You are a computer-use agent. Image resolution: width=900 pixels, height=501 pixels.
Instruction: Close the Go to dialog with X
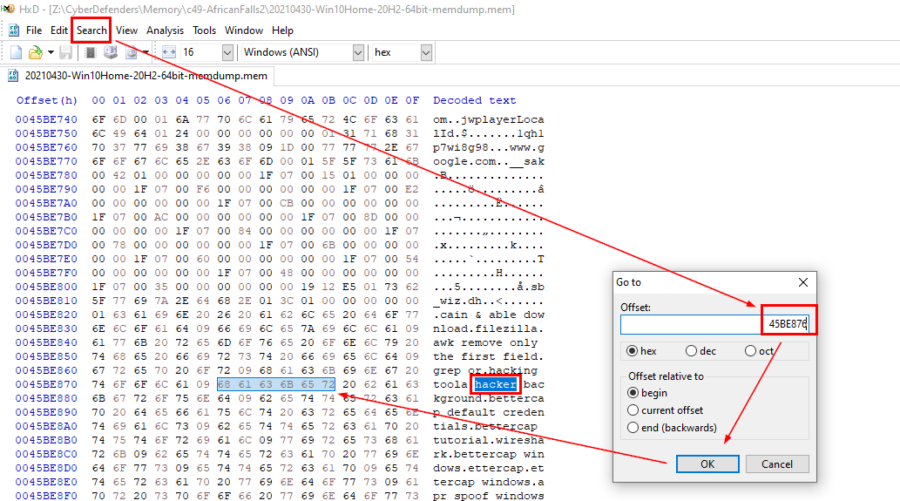803,281
